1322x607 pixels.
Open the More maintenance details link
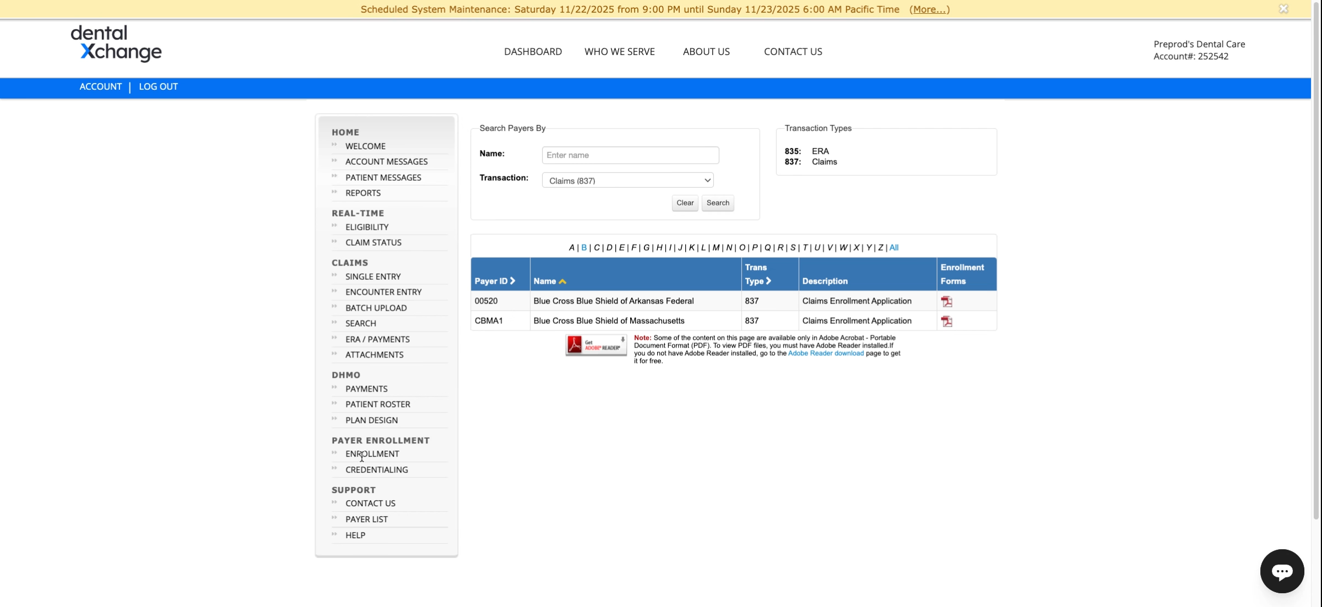(929, 9)
